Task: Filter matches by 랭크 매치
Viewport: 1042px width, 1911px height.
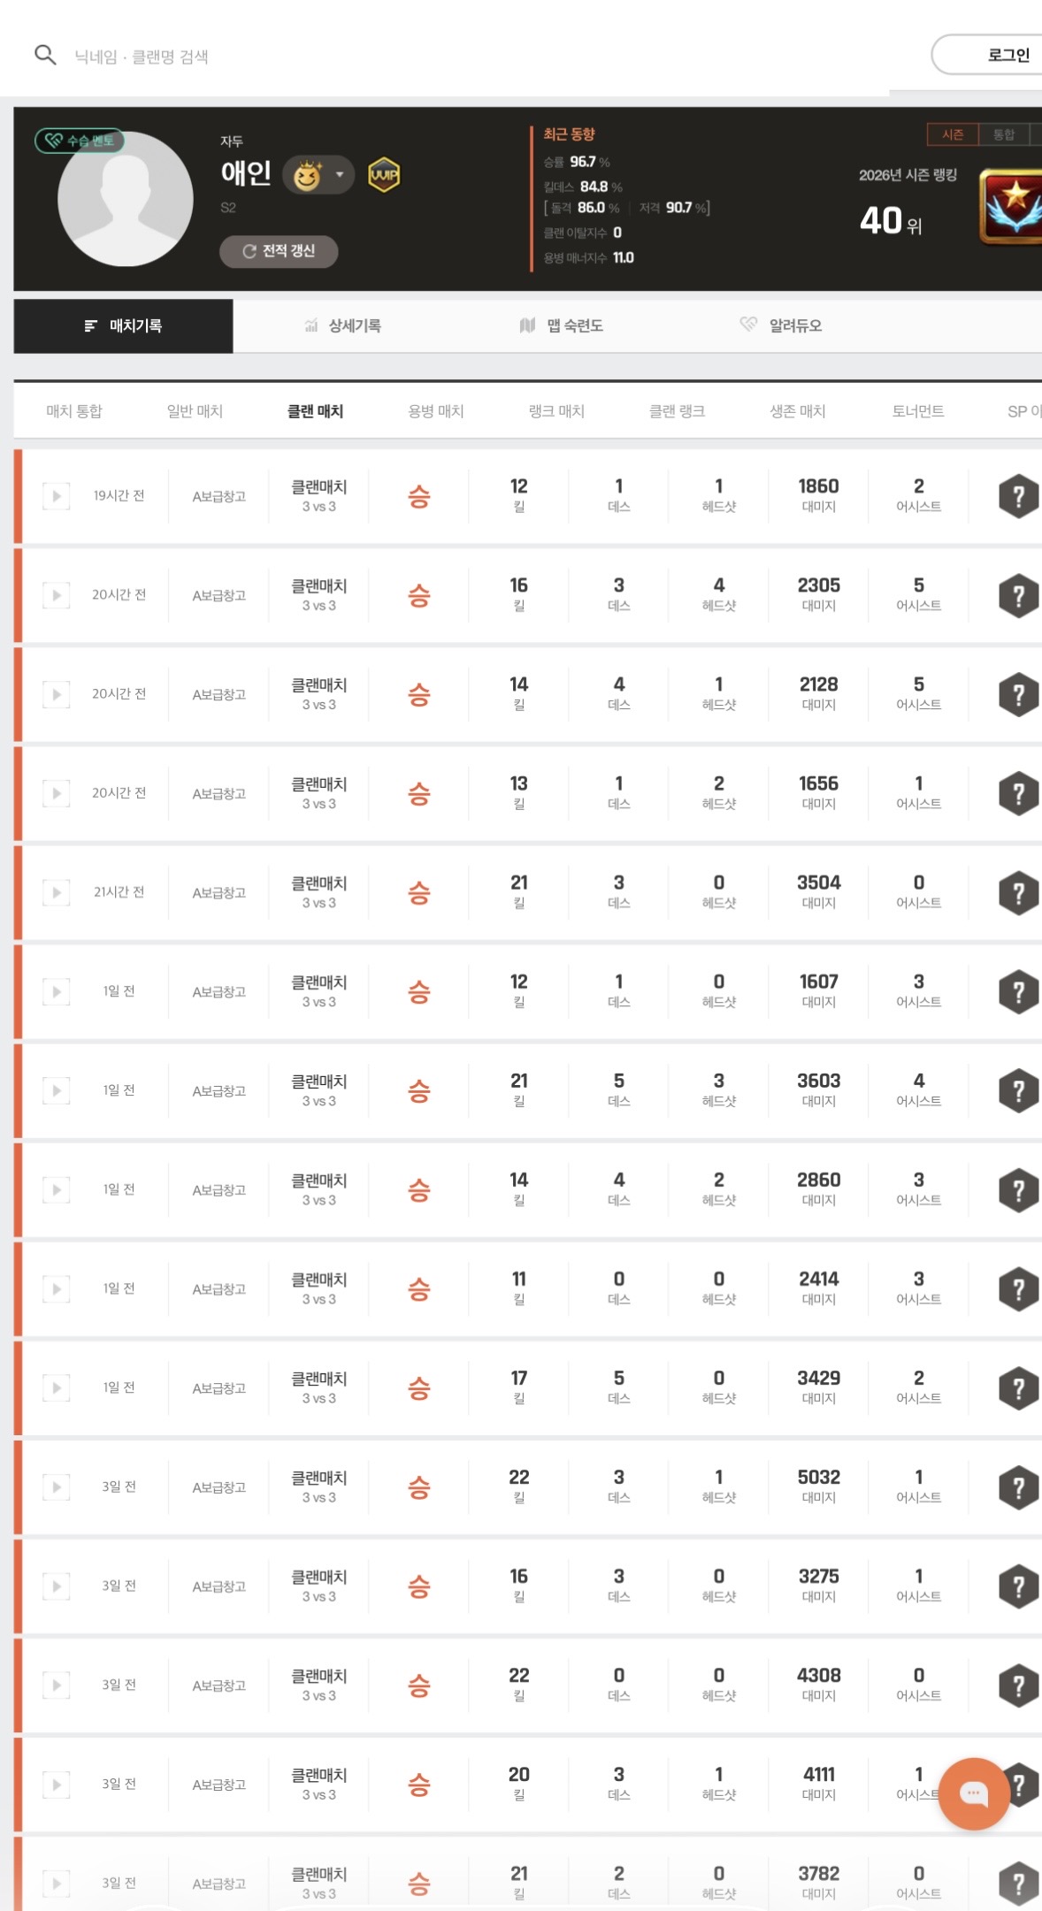Action: (x=556, y=411)
